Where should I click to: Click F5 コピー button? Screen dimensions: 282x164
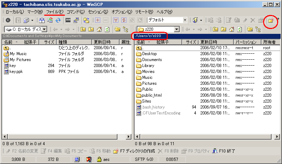click(x=76, y=151)
